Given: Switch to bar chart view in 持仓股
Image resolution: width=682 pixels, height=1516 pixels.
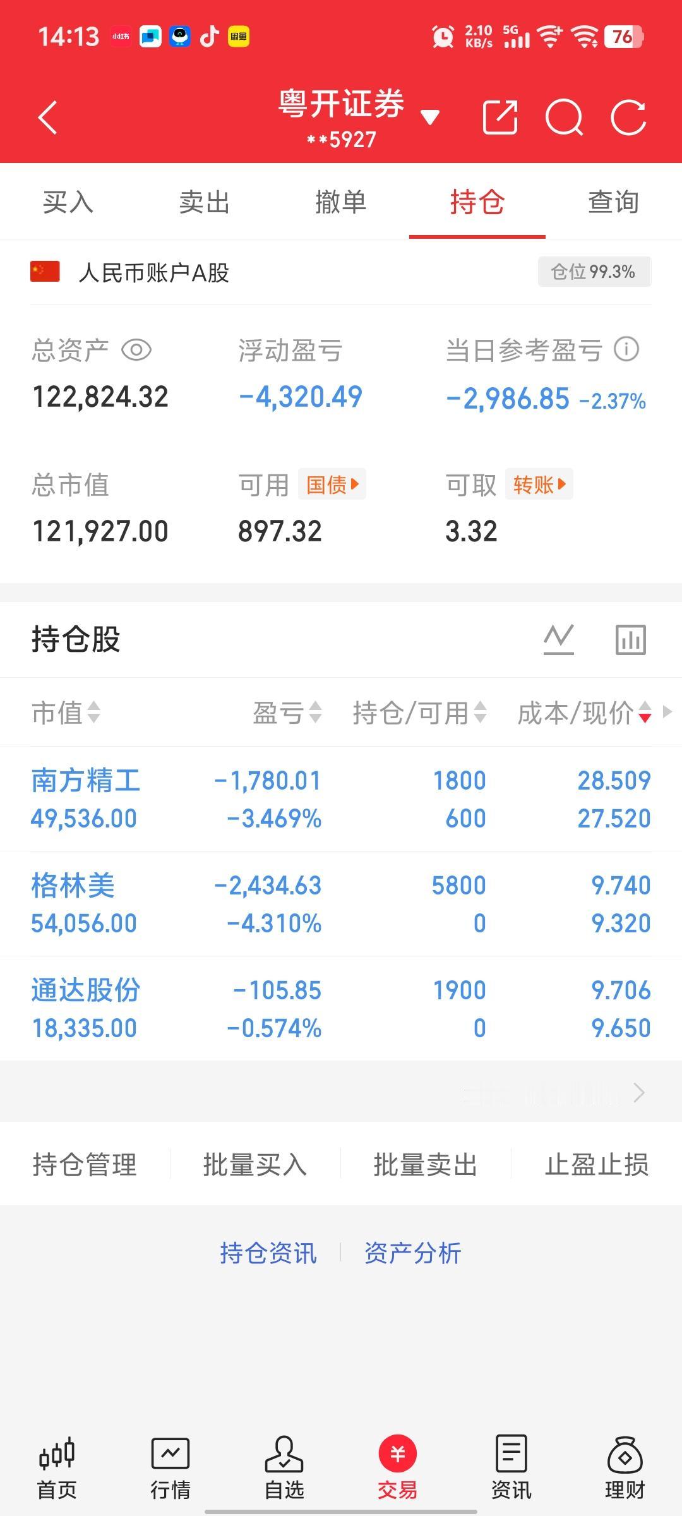Looking at the screenshot, I should (631, 639).
